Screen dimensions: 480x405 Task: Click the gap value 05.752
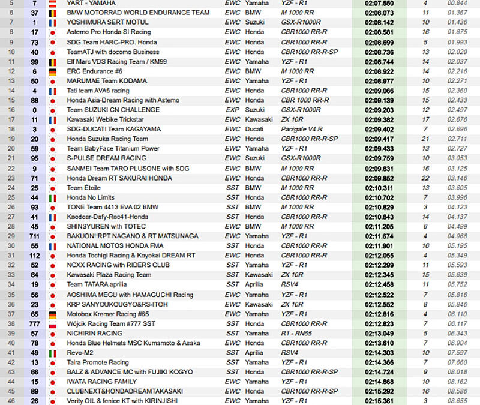(x=457, y=284)
